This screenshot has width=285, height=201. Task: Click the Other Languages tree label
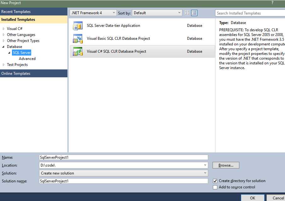click(21, 35)
